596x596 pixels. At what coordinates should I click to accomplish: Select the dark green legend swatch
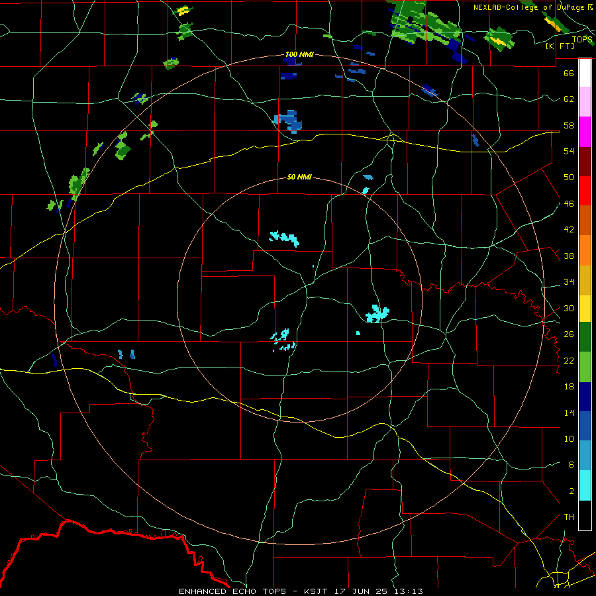pos(585,337)
